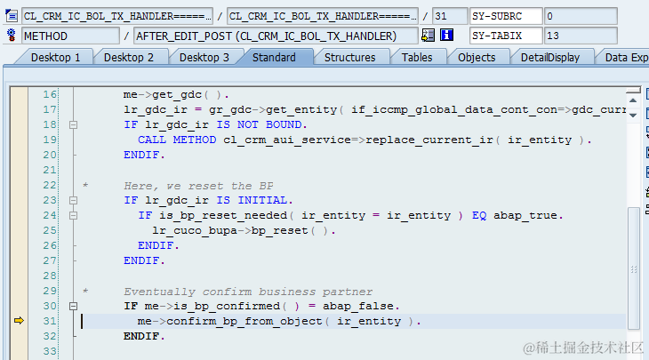
Task: Click the first program name field
Action: pyautogui.click(x=117, y=16)
